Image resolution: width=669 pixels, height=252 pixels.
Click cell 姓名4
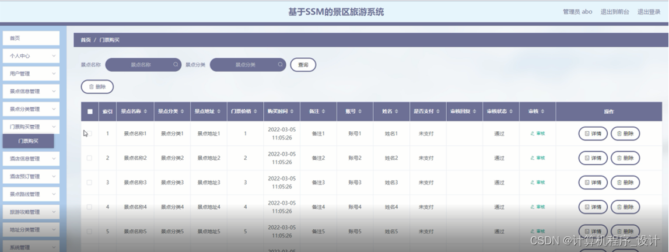[x=391, y=207]
